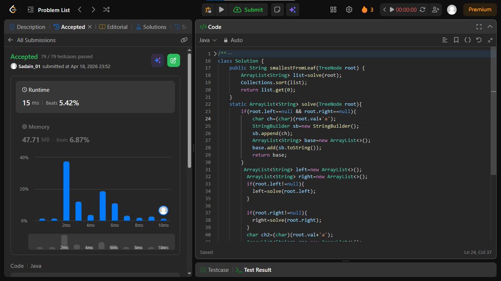This screenshot has height=281, width=501.
Task: Switch to the Description tab
Action: tap(27, 27)
